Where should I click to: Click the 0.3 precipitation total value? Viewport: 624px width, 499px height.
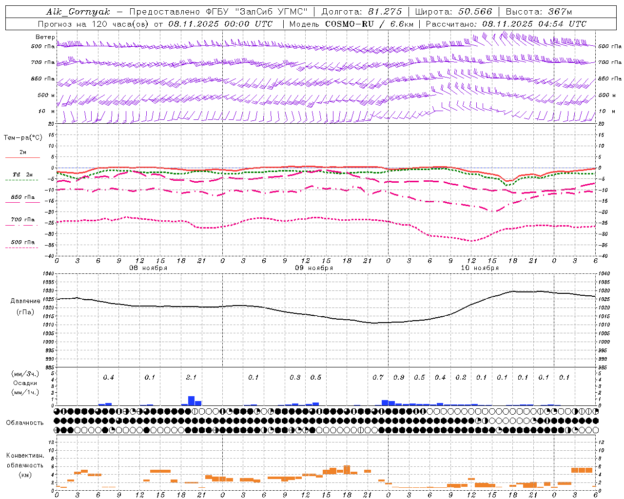[x=295, y=378]
